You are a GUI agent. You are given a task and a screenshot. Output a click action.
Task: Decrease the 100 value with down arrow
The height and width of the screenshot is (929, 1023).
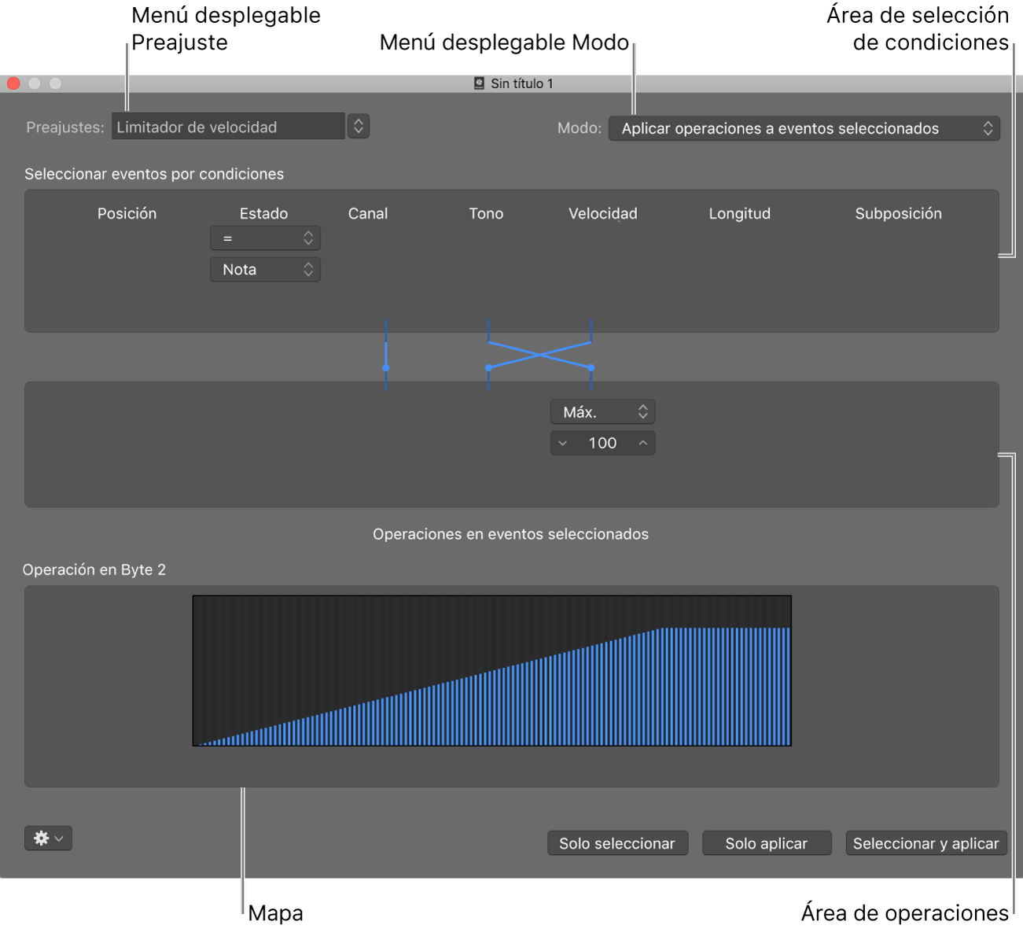coord(563,444)
